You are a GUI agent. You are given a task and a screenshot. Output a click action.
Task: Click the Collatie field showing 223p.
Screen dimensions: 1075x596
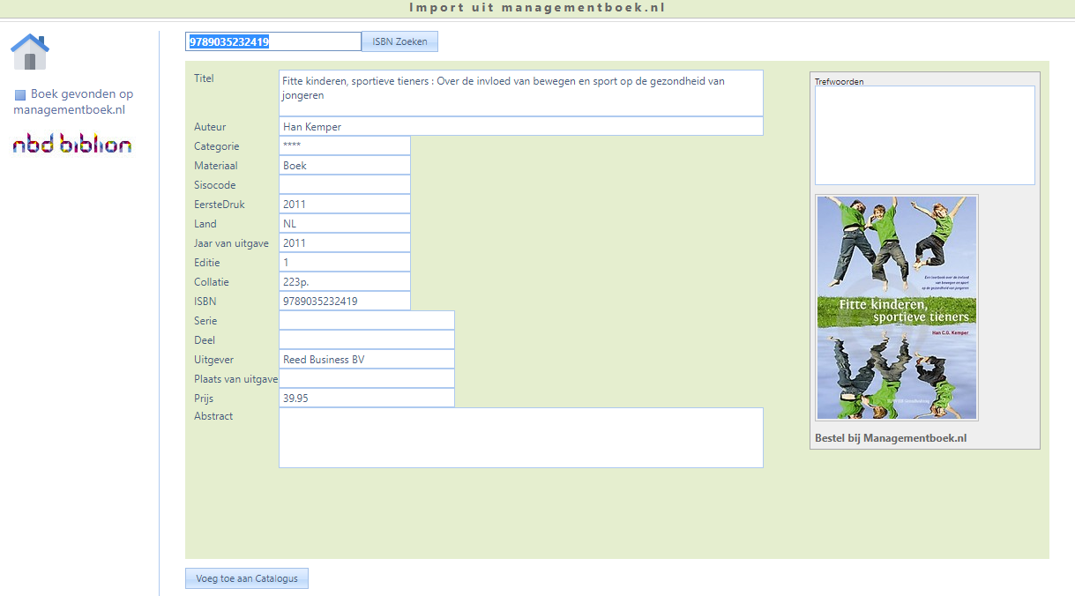[344, 282]
